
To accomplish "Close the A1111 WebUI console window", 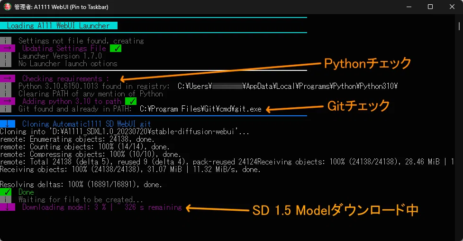I will 452,7.
